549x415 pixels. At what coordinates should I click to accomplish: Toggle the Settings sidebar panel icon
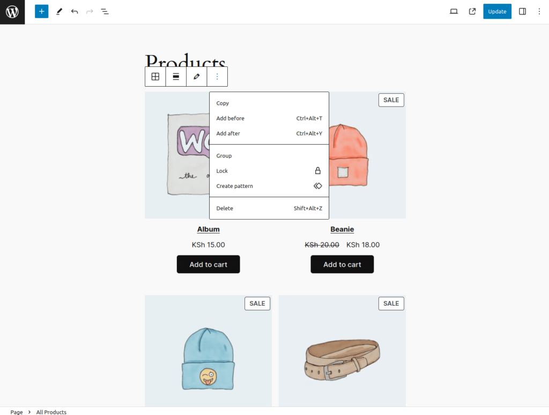[522, 12]
